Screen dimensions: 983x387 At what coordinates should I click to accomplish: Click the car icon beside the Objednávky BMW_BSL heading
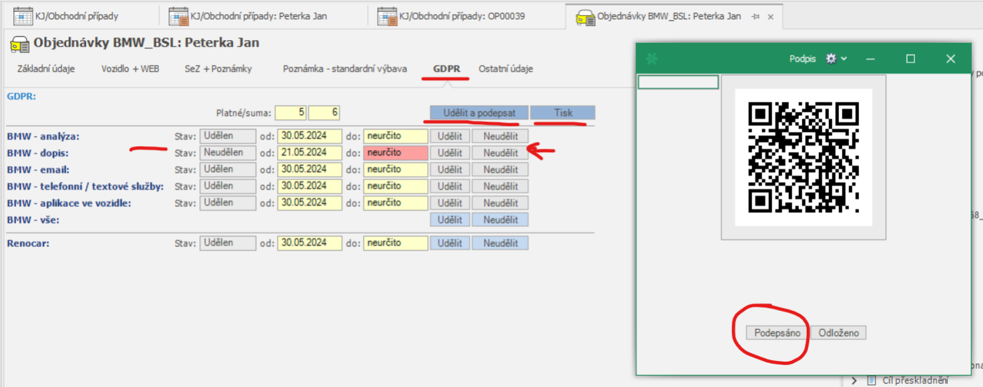pos(19,44)
